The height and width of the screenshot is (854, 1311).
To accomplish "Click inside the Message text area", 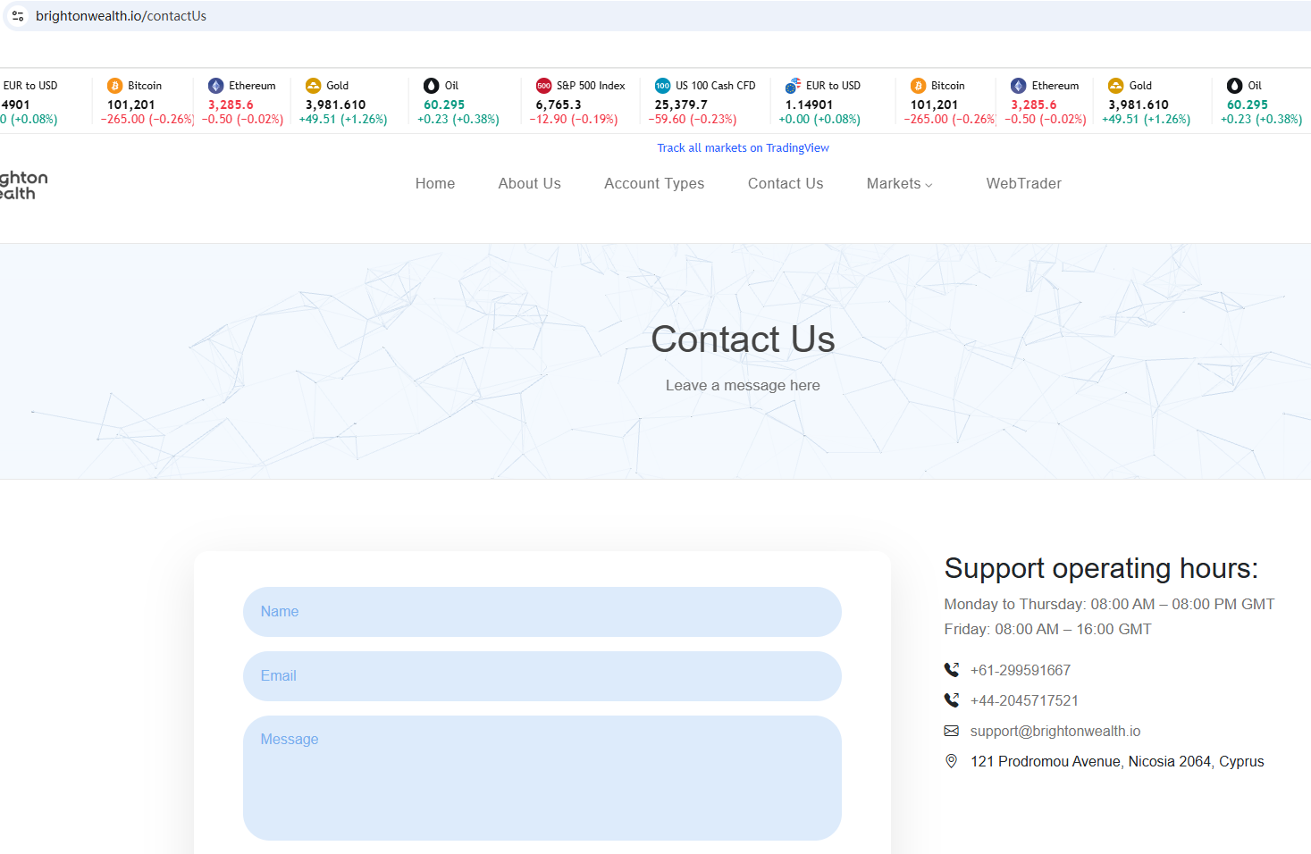I will 542,777.
